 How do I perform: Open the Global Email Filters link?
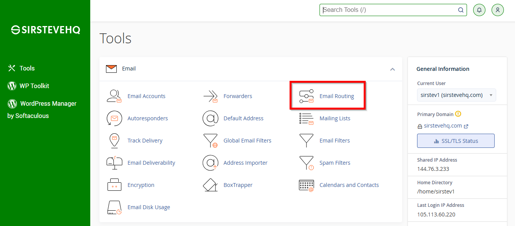pos(247,141)
